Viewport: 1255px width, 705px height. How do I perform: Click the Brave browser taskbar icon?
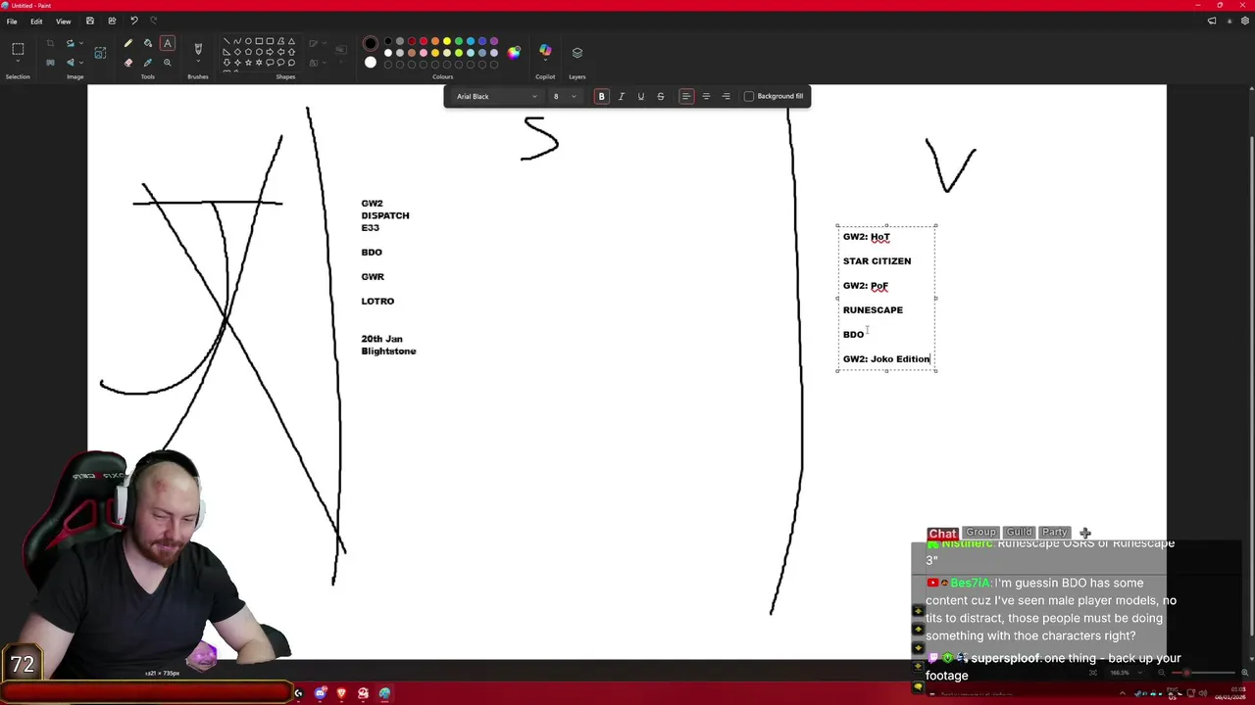pos(341,693)
